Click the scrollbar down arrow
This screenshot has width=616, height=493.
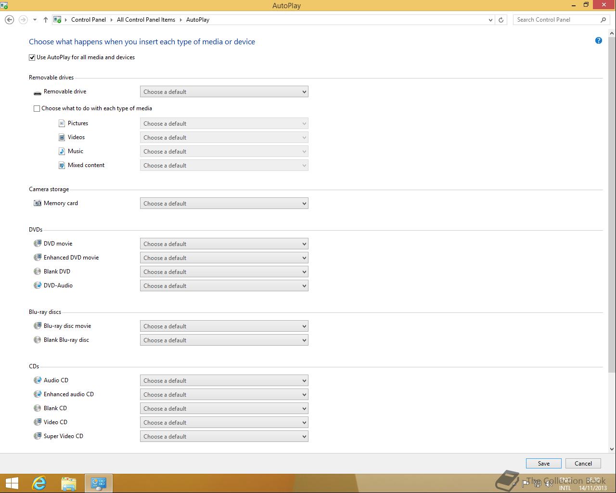[x=612, y=449]
